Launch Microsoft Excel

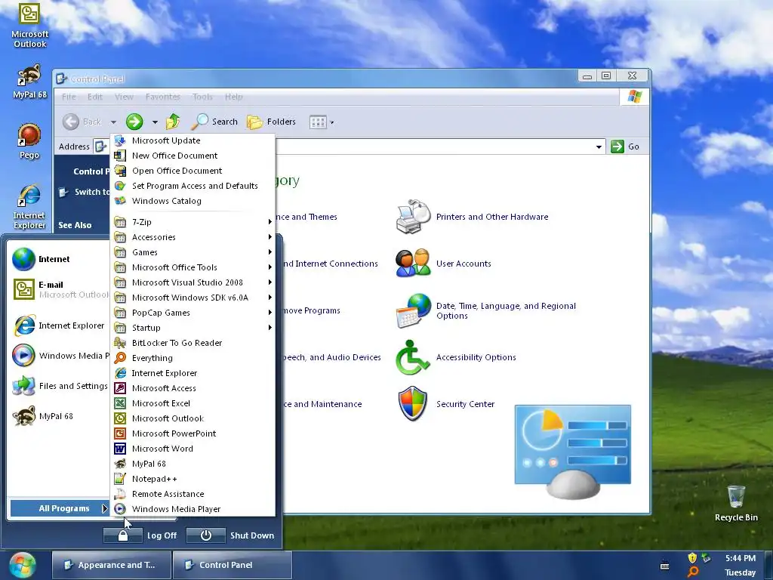click(192, 403)
